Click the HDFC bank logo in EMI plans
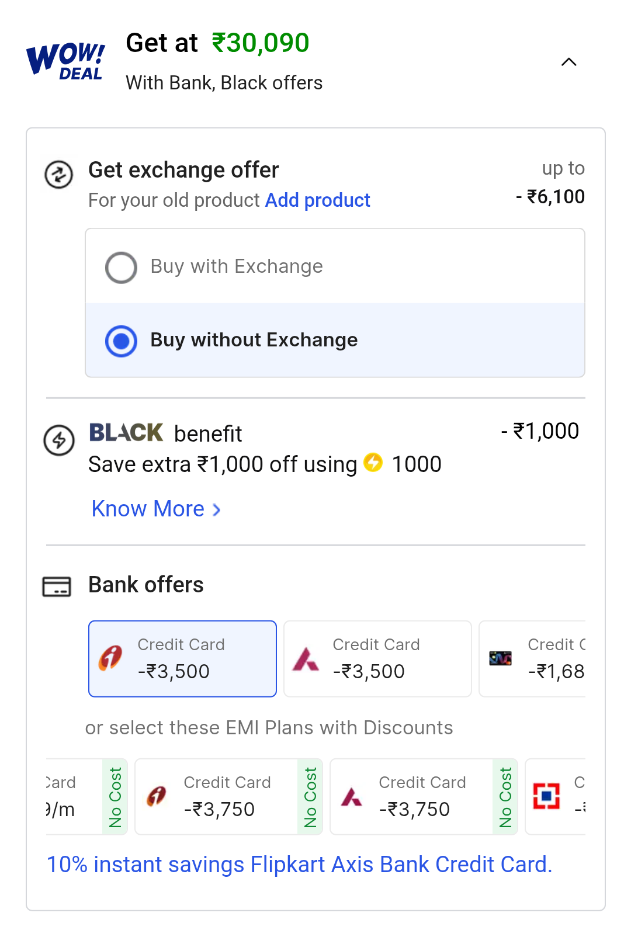 [546, 796]
